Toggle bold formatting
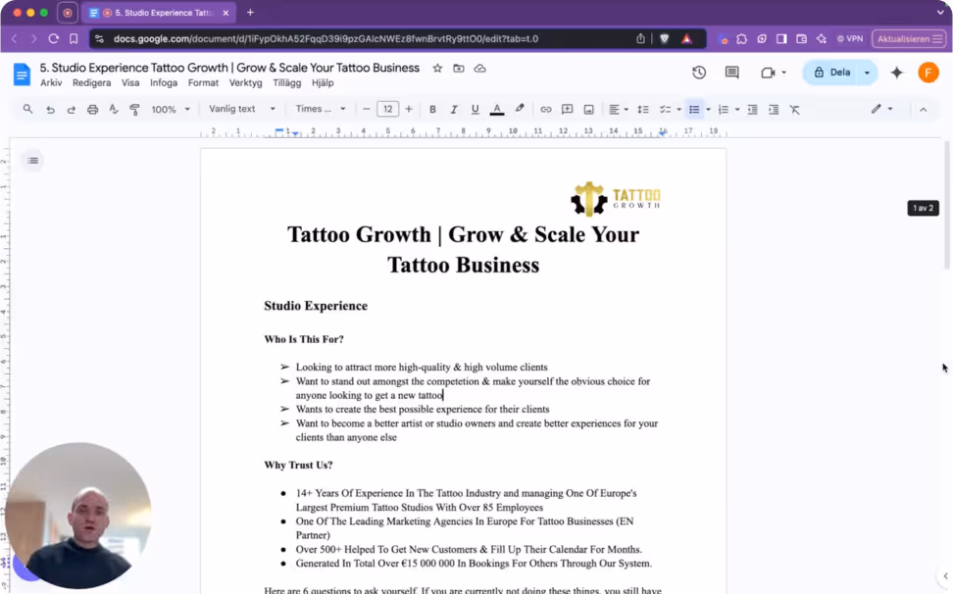953x594 pixels. (432, 110)
